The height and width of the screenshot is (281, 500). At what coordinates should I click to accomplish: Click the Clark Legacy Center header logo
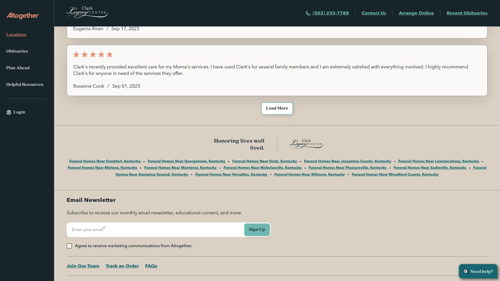[x=87, y=12]
